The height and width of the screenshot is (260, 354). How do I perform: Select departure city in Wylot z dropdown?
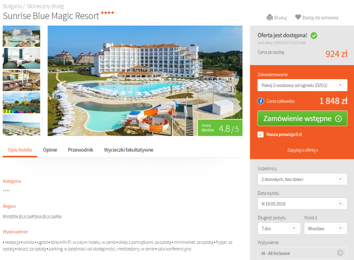326,228
